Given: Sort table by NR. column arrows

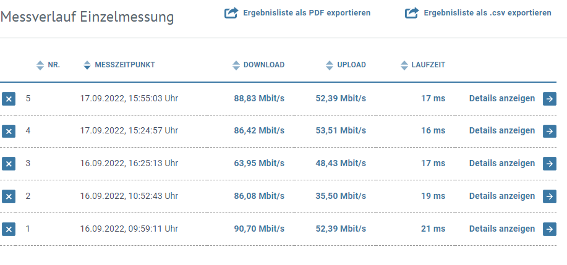Looking at the screenshot, I should tap(40, 65).
